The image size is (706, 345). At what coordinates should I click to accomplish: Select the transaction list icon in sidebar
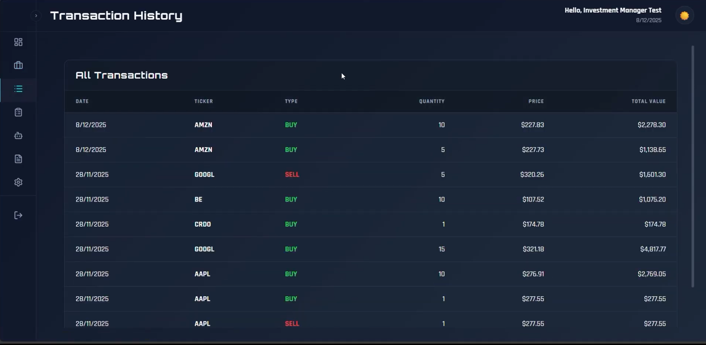point(18,89)
